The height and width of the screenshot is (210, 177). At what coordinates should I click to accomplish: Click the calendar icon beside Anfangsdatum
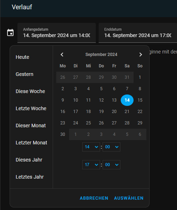pos(10,32)
